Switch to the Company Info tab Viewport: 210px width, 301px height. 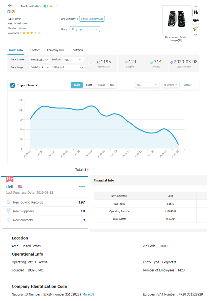(x=55, y=50)
